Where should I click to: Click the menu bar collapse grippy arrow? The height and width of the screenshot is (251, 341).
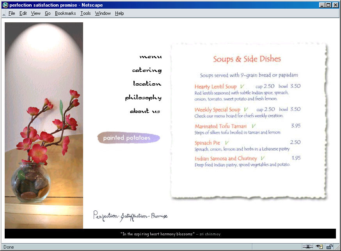pyautogui.click(x=4, y=13)
